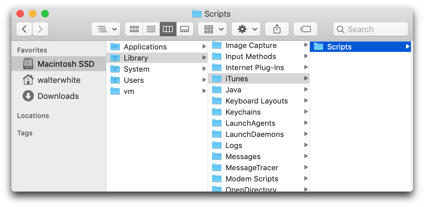Select the Applications folder
Viewport: 424px width, 207px height.
point(145,47)
